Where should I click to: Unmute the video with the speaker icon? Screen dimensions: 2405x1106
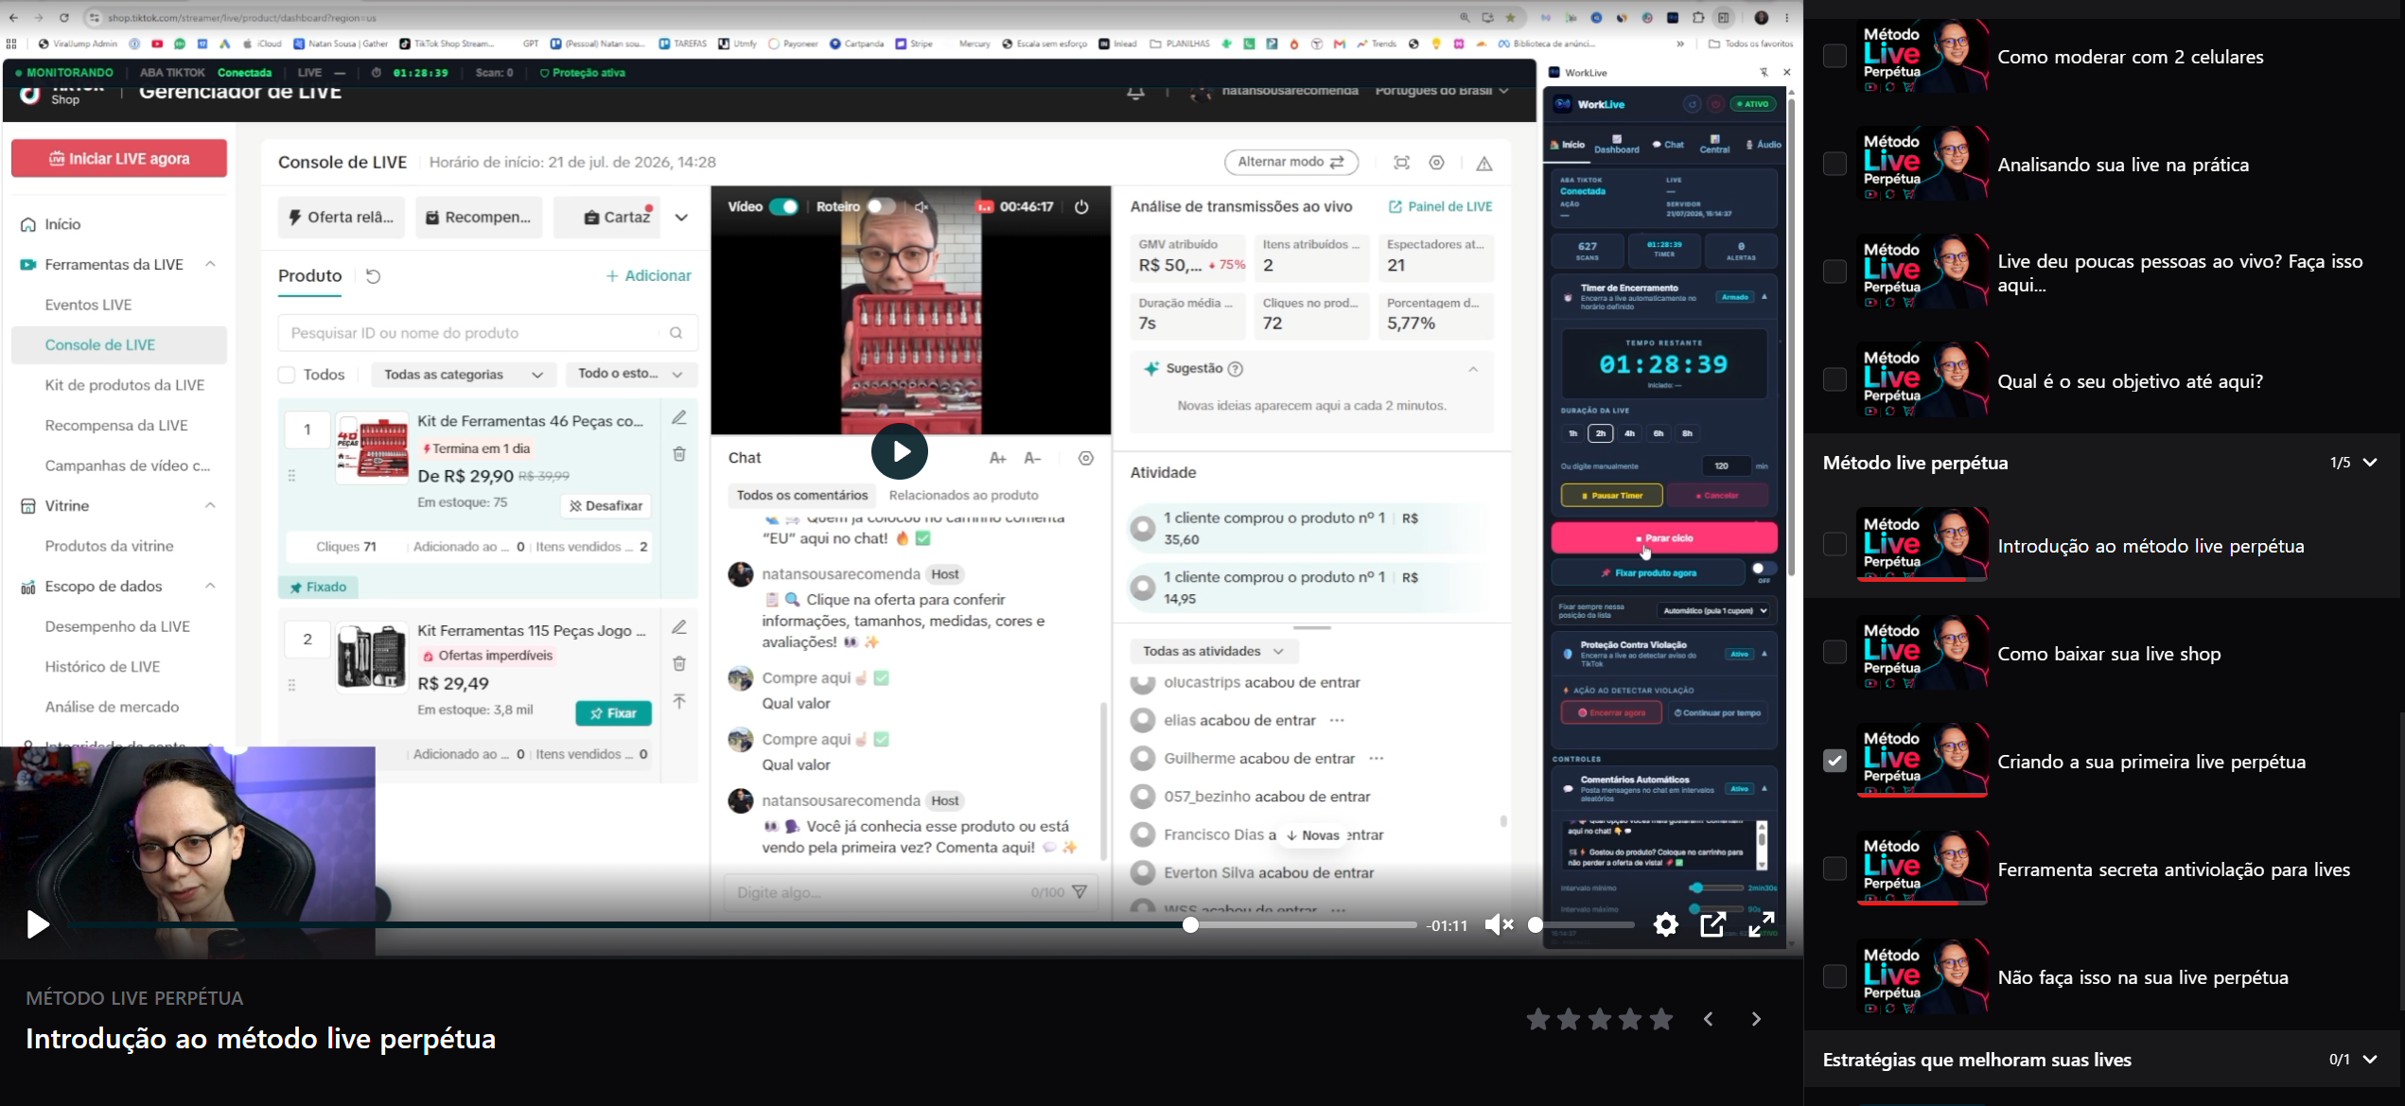(x=1499, y=924)
